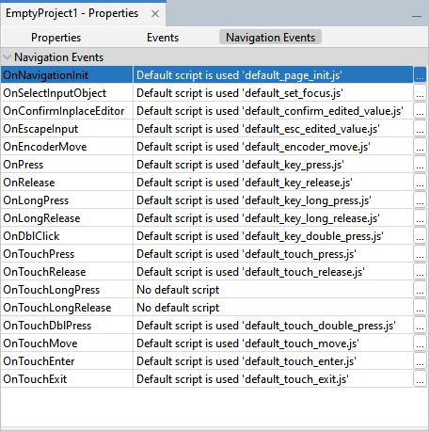Open ellipsis button for OnTouchMove
The width and height of the screenshot is (429, 431).
pos(420,343)
